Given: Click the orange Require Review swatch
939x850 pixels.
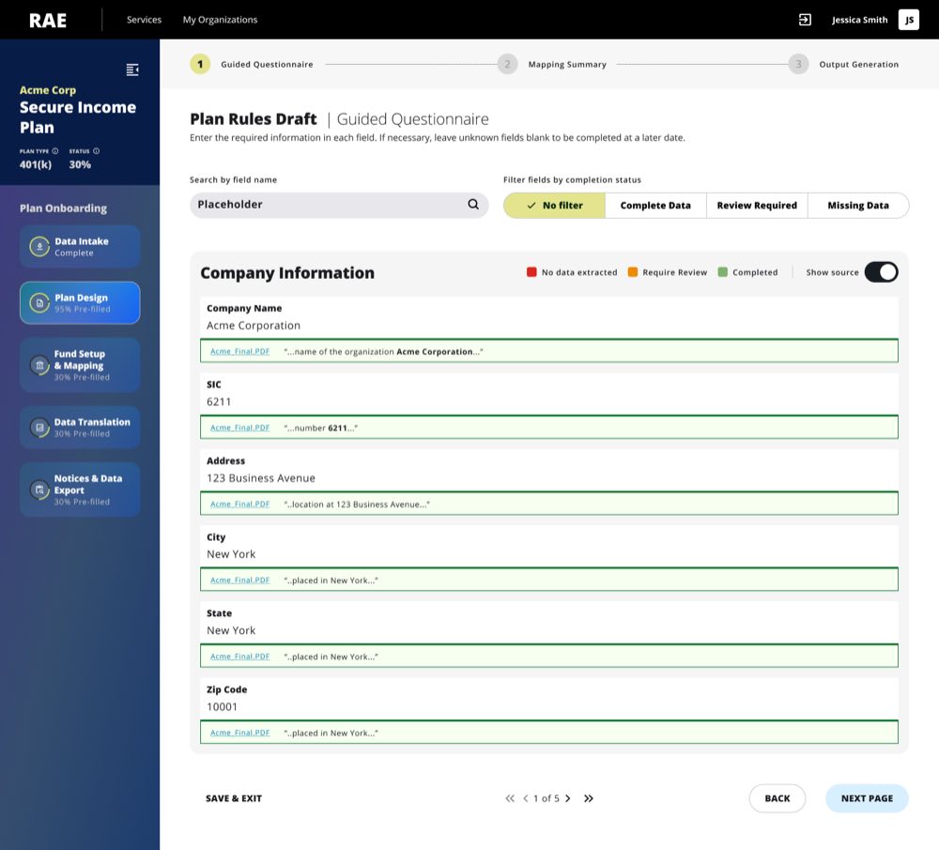Looking at the screenshot, I should tap(632, 272).
